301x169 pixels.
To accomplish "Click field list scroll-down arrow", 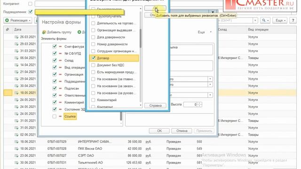I will pyautogui.click(x=140, y=105).
